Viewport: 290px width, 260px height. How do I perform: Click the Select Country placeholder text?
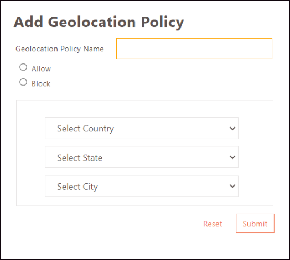coord(85,129)
